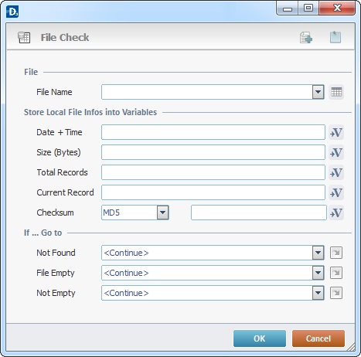Click the Cancel button
This screenshot has height=357, width=361.
pyautogui.click(x=318, y=338)
